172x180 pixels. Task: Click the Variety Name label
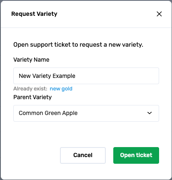coord(31,60)
